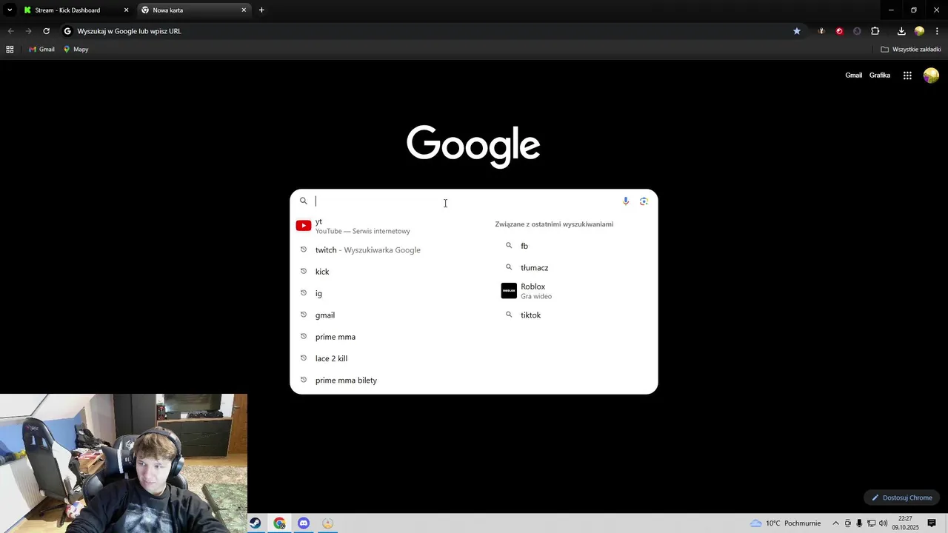The height and width of the screenshot is (533, 948).
Task: Open a new tab with plus button
Action: tap(261, 10)
